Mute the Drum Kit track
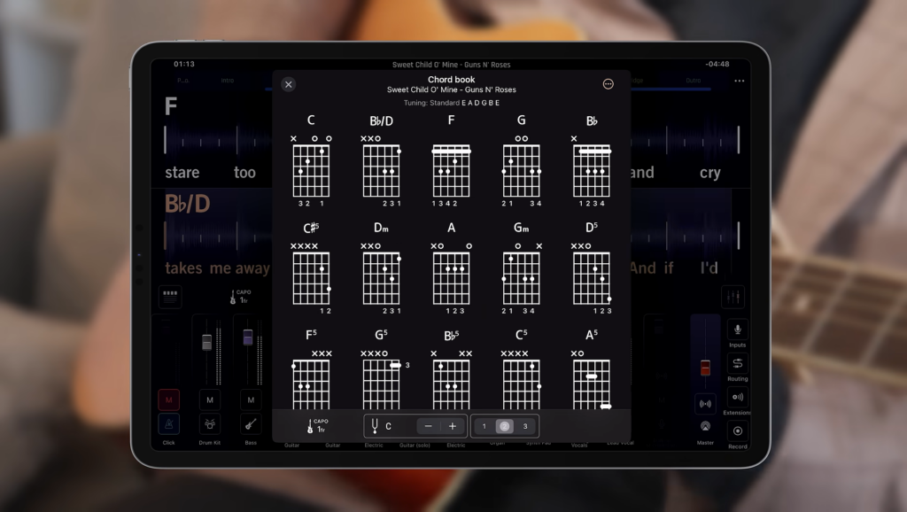Viewport: 907px width, 512px height. click(x=210, y=400)
